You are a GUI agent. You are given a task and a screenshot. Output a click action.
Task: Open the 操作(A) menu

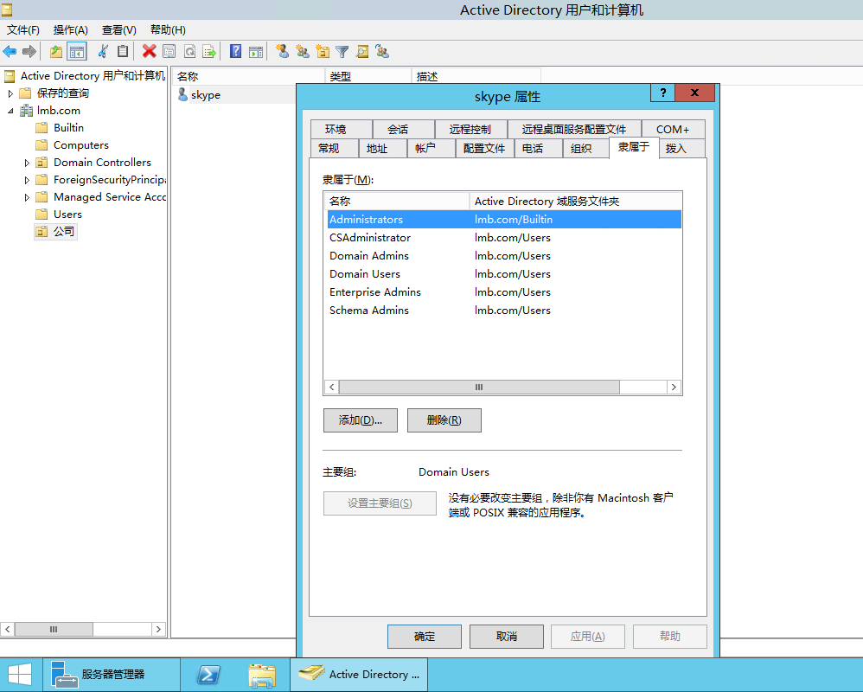[x=70, y=29]
